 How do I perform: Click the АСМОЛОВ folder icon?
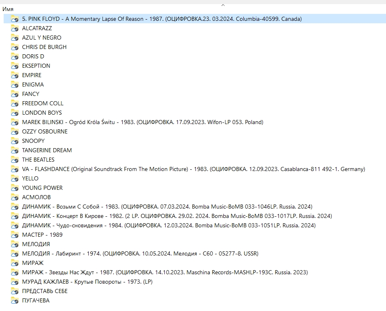(x=15, y=197)
